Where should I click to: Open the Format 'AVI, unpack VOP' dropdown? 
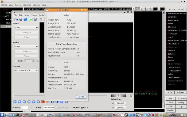[26, 70]
